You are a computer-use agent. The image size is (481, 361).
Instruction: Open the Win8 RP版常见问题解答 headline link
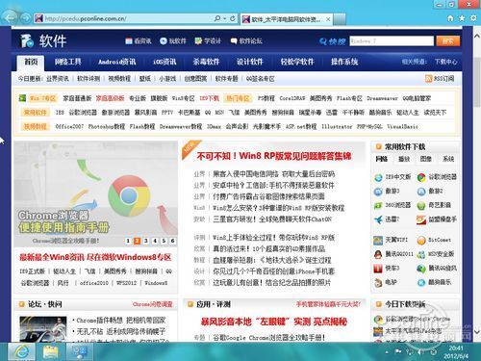(274, 156)
